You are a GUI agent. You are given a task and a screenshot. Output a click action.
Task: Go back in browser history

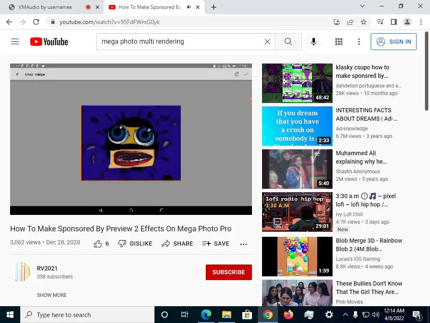pyautogui.click(x=9, y=22)
